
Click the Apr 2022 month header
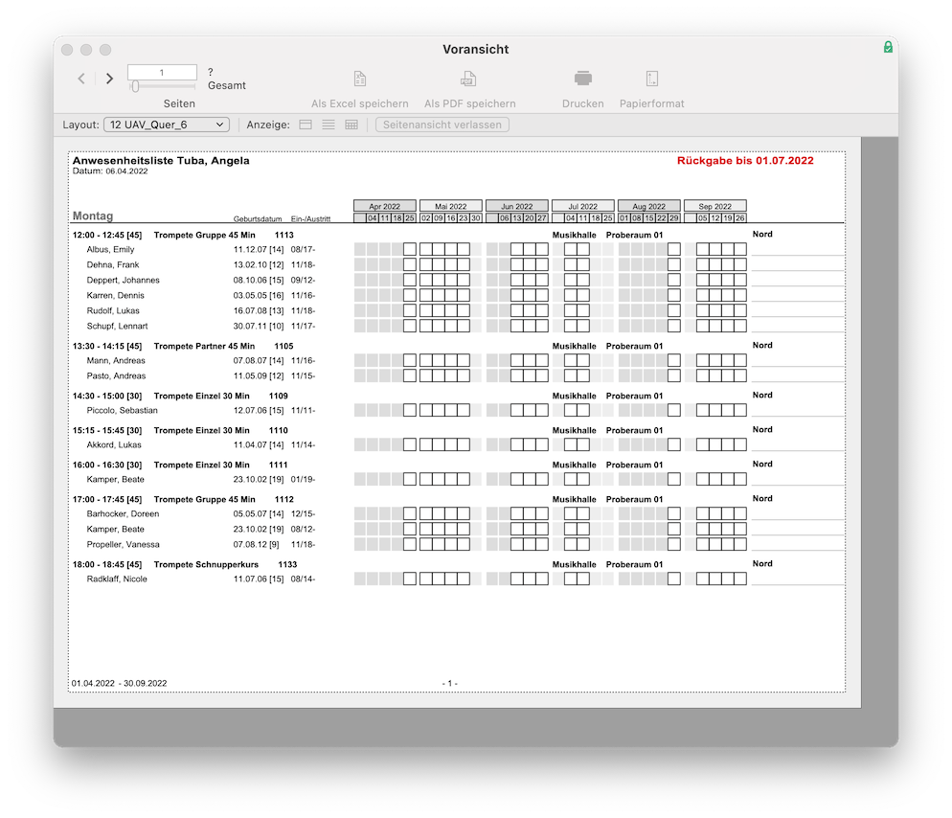(385, 206)
